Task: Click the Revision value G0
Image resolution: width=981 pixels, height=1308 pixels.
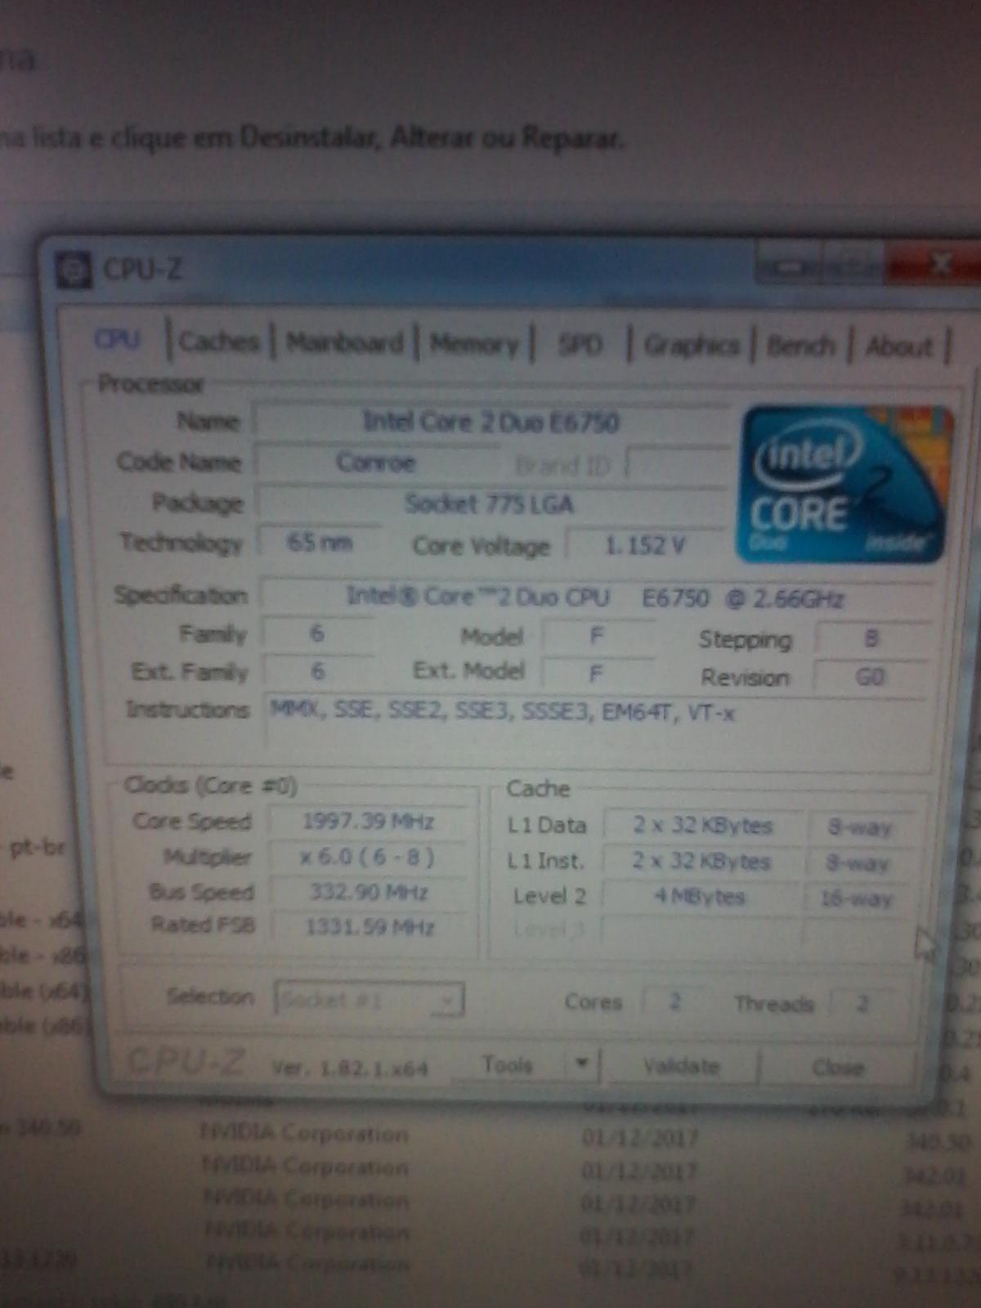Action: tap(871, 678)
